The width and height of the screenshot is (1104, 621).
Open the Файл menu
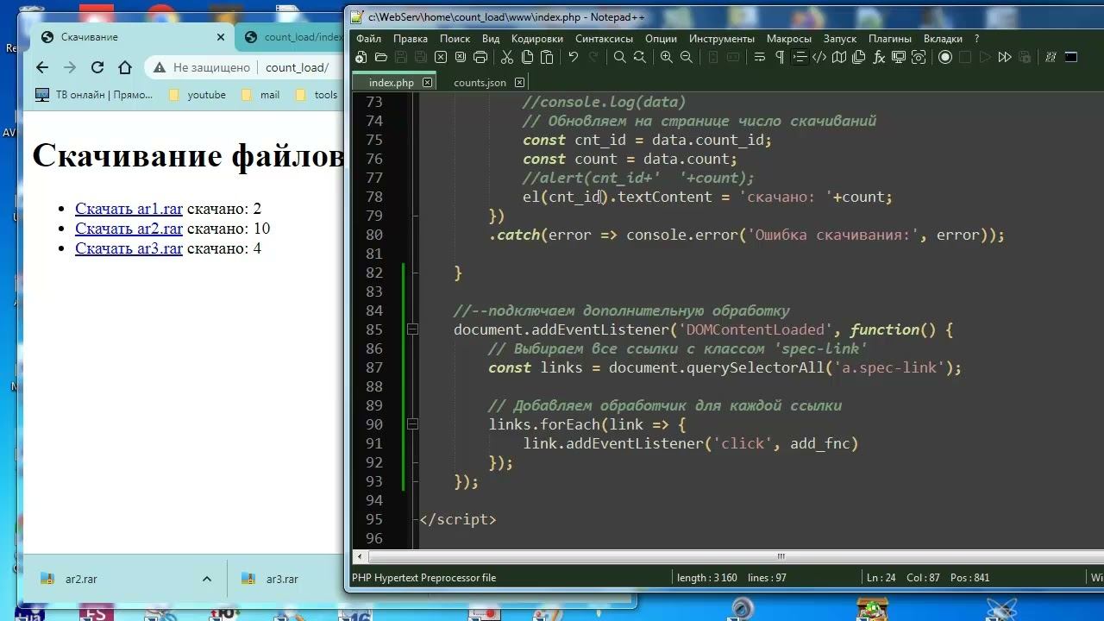pyautogui.click(x=368, y=38)
